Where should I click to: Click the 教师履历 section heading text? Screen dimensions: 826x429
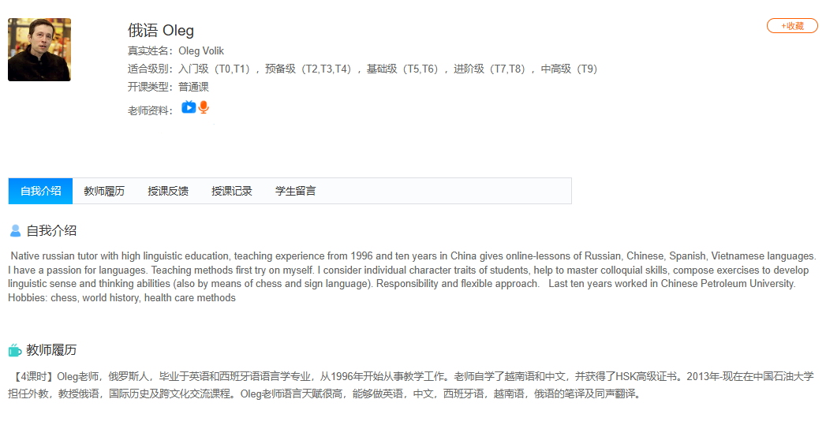[x=51, y=350]
